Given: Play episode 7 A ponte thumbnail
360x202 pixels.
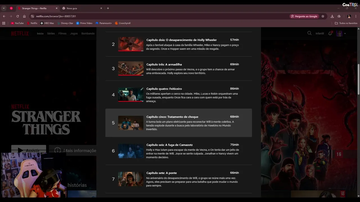Looking at the screenshot, I should pyautogui.click(x=131, y=179).
